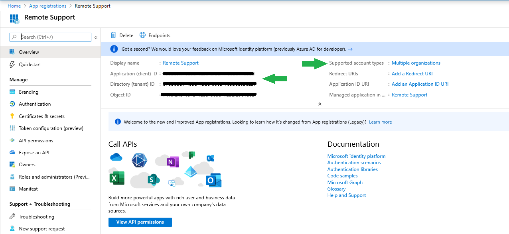This screenshot has width=509, height=234.
Task: Click the Branding icon in Manage section
Action: pyautogui.click(x=12, y=92)
